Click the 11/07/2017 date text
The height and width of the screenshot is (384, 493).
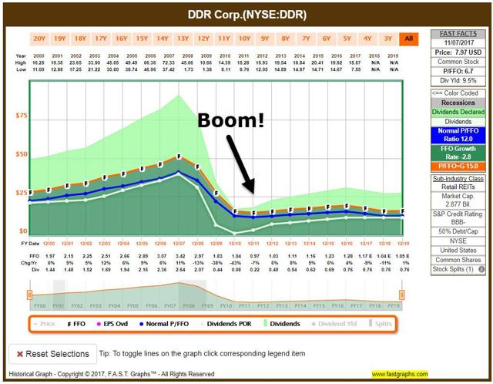coord(459,43)
